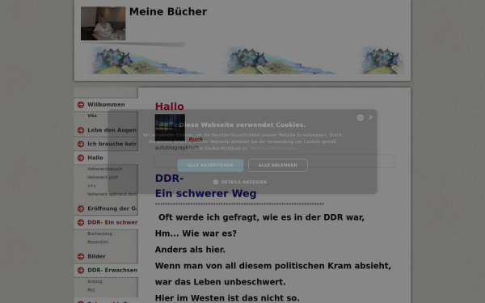This screenshot has width=485, height=303.
Task: Open the Weitere Informationen cookie policy link
Action: coord(273,149)
